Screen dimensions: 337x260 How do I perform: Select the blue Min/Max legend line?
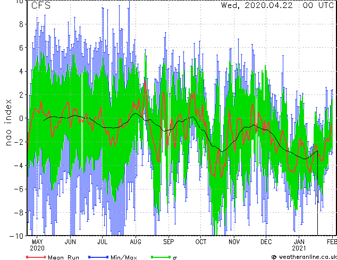coord(98,257)
